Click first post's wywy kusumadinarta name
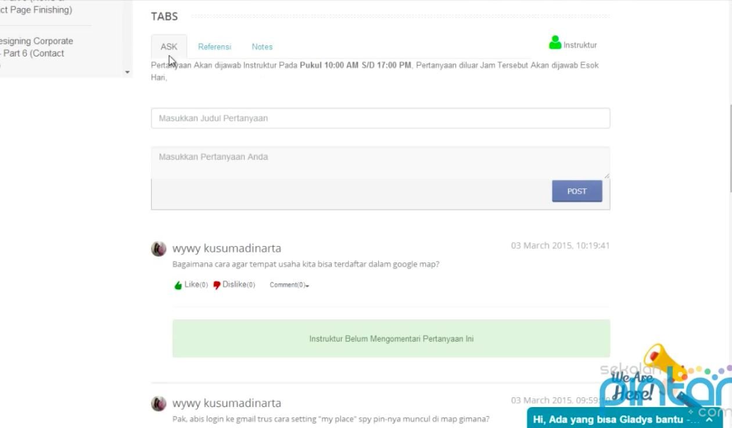732x428 pixels. click(227, 249)
